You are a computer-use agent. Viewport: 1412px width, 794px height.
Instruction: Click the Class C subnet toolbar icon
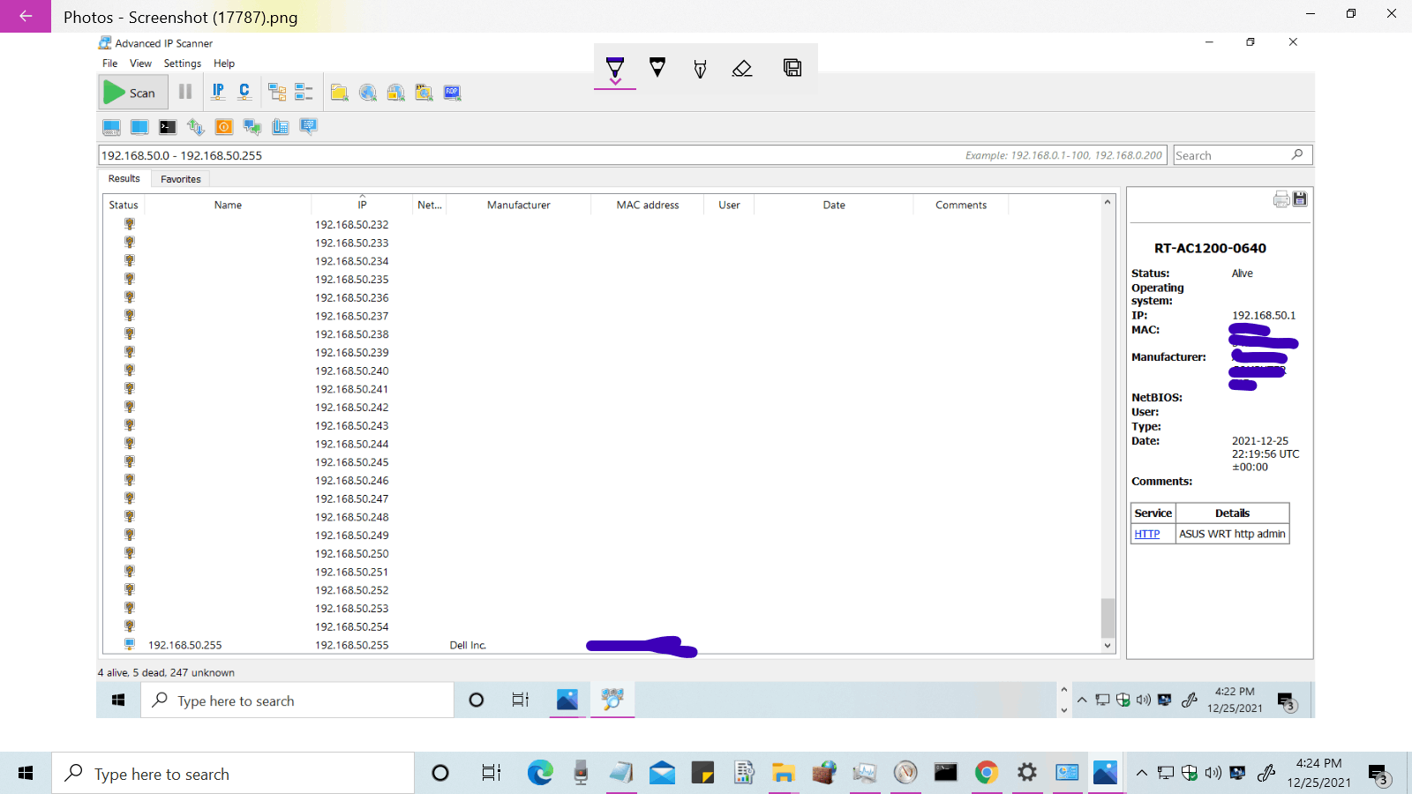pyautogui.click(x=244, y=92)
